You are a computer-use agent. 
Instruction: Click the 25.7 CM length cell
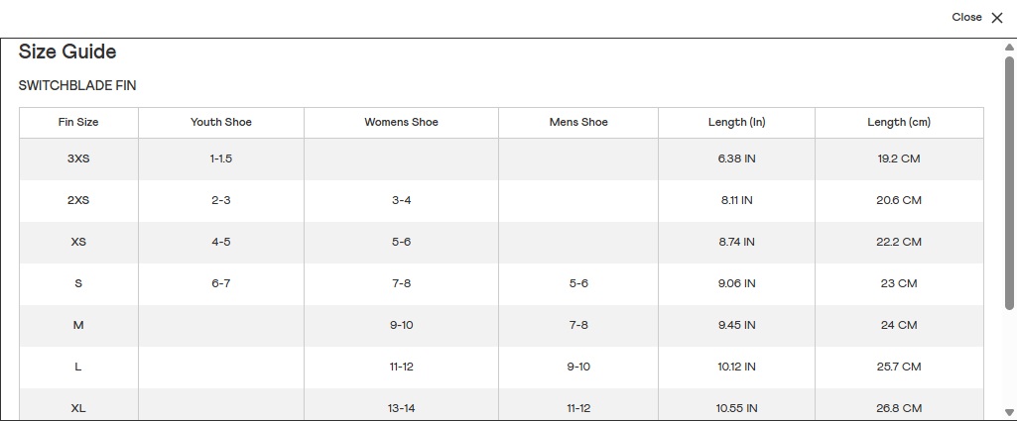click(899, 367)
